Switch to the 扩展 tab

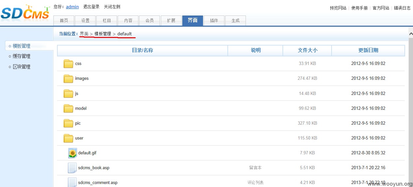171,20
